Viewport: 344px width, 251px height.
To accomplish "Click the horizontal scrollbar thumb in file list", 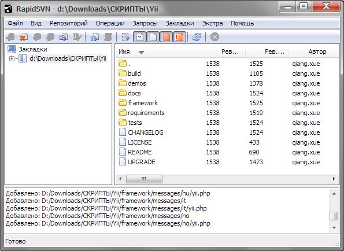I will [x=144, y=179].
